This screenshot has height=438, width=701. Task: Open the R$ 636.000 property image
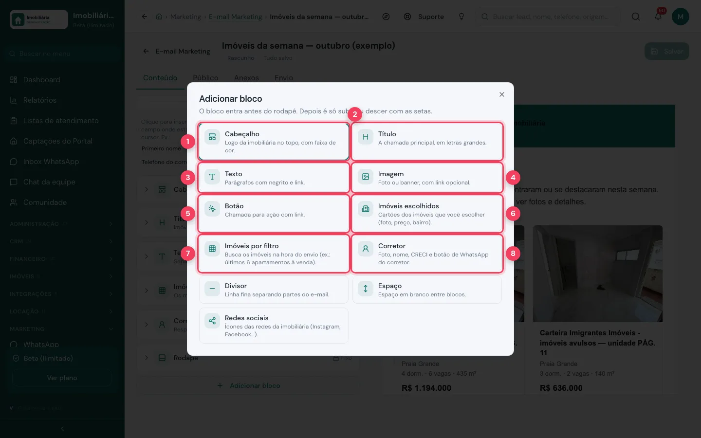[598, 274]
